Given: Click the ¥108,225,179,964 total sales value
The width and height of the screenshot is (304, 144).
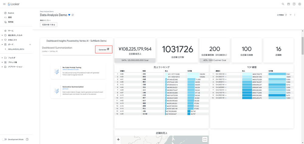Looking at the screenshot, I should 135,49.
